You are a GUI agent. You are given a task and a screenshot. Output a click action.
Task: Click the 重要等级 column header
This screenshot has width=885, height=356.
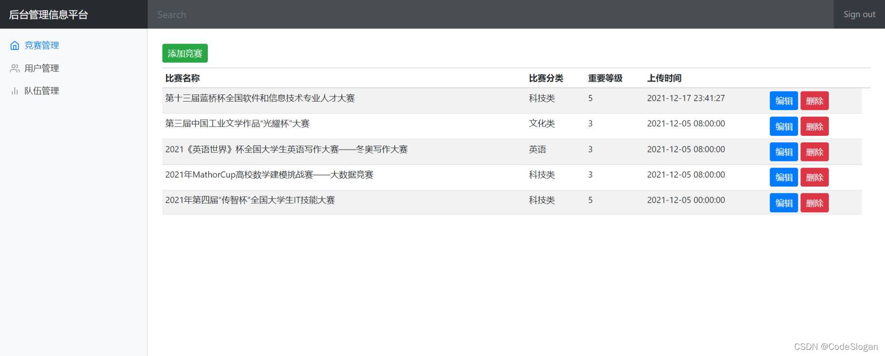click(605, 78)
